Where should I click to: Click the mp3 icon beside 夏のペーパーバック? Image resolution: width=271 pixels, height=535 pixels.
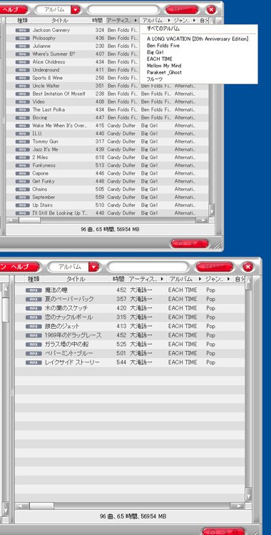click(x=34, y=299)
